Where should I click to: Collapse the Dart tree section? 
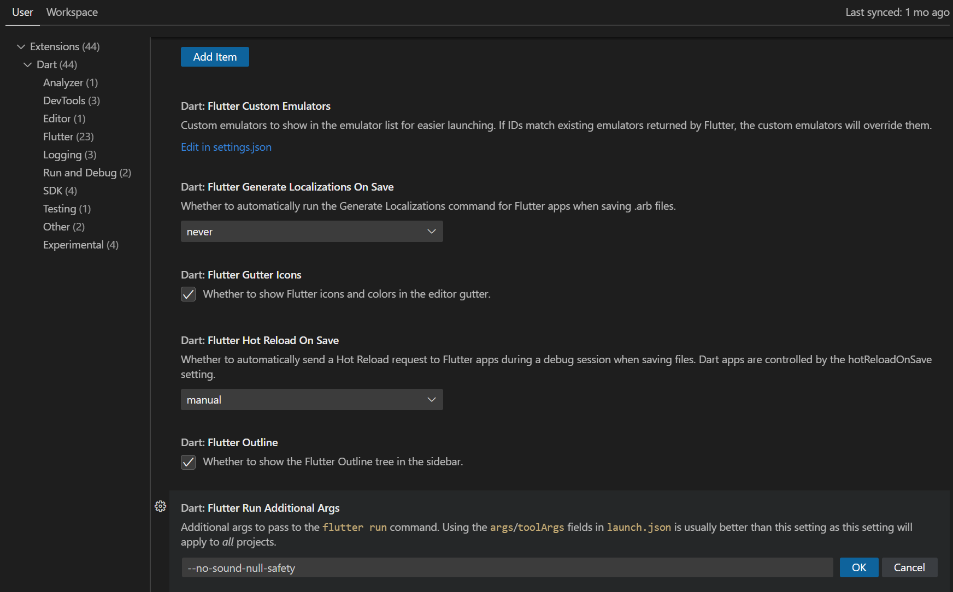click(x=28, y=64)
